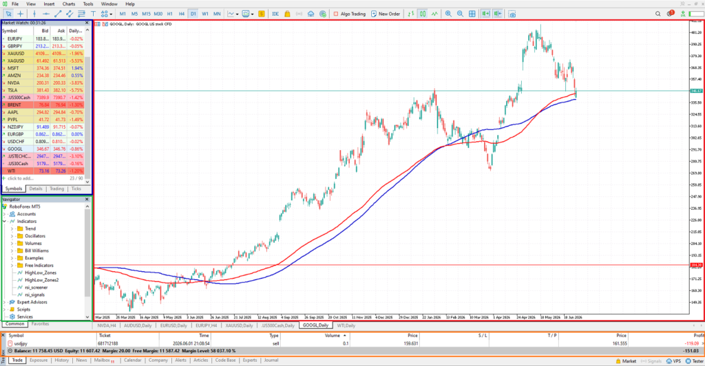Image resolution: width=705 pixels, height=366 pixels.
Task: Open the Market button in status bar
Action: [x=626, y=361]
